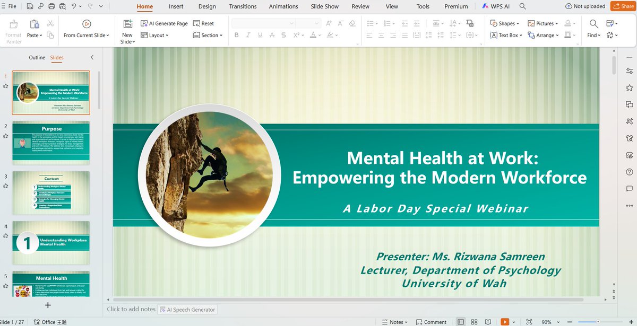Select slide 2 Purpose thumbnail
The width and height of the screenshot is (637, 326).
(x=51, y=142)
